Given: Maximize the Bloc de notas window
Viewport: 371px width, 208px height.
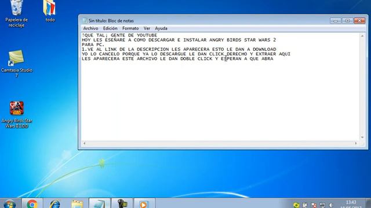Looking at the screenshot, I should pyautogui.click(x=348, y=21).
